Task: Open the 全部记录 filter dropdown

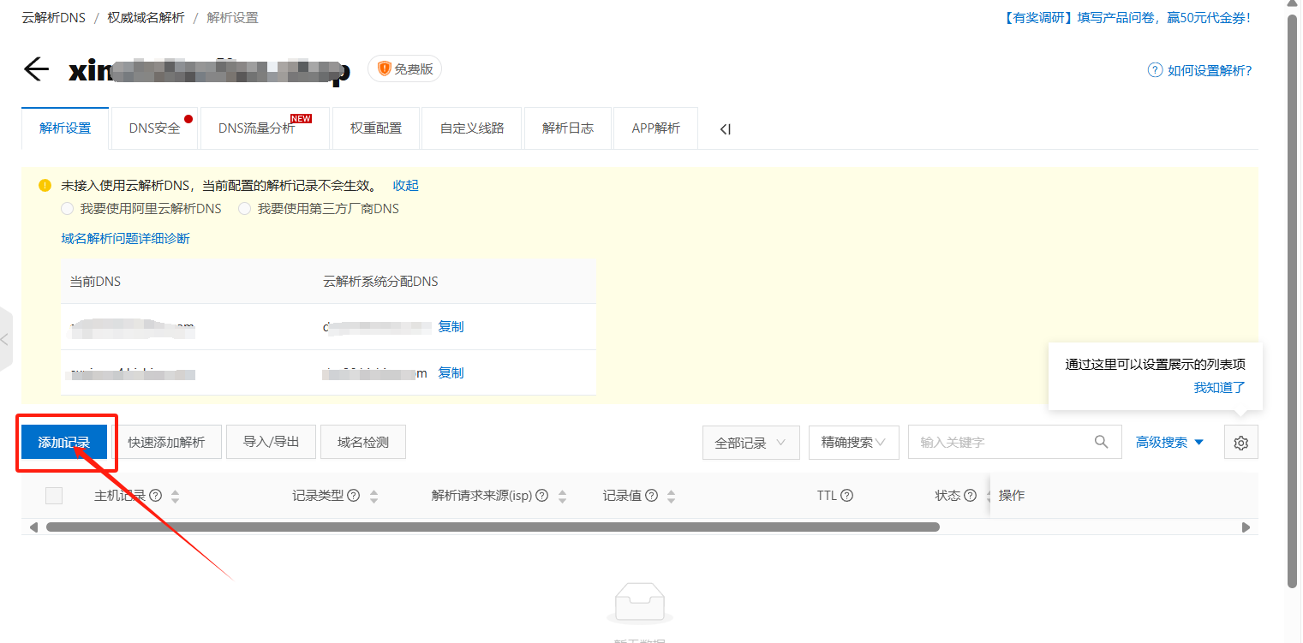Action: click(x=750, y=443)
